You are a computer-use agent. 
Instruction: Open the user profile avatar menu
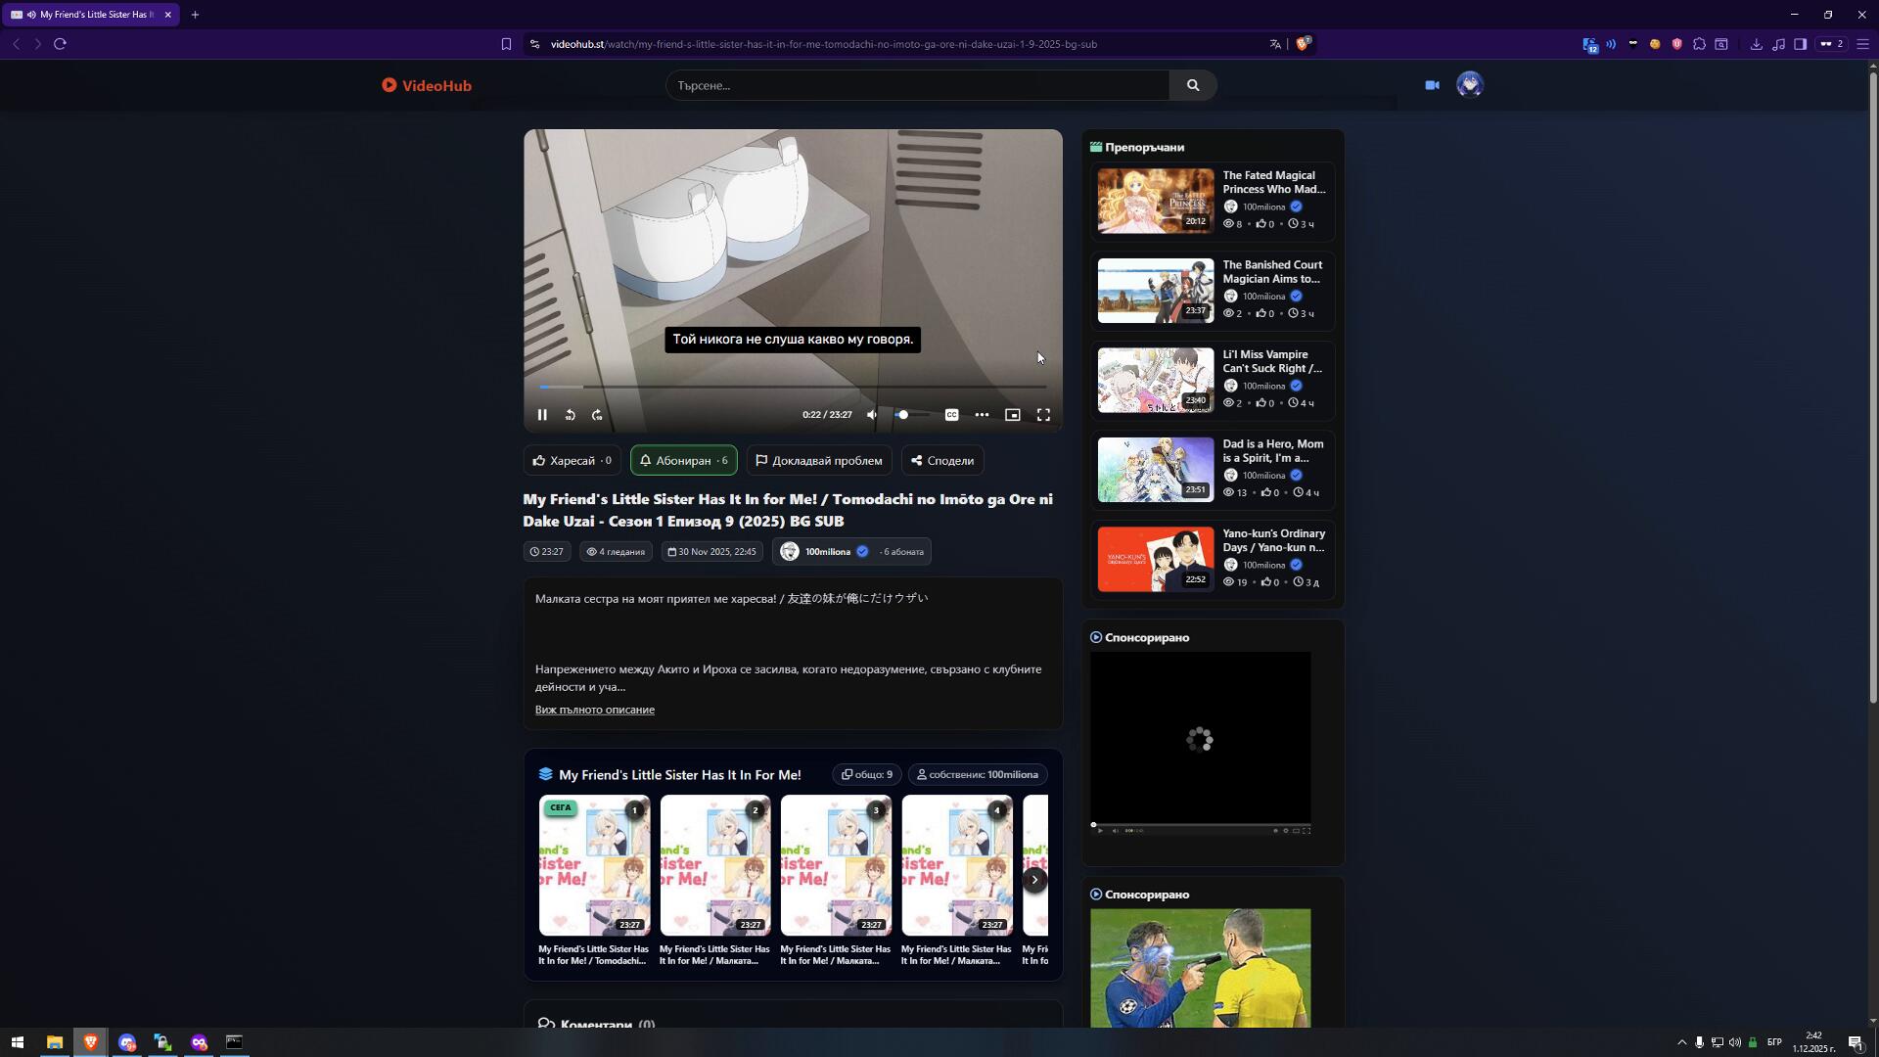1469,85
